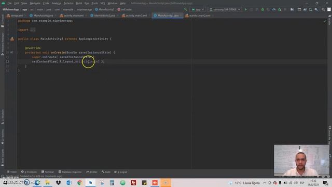
Task: Open the Run menu
Action: pos(87,3)
